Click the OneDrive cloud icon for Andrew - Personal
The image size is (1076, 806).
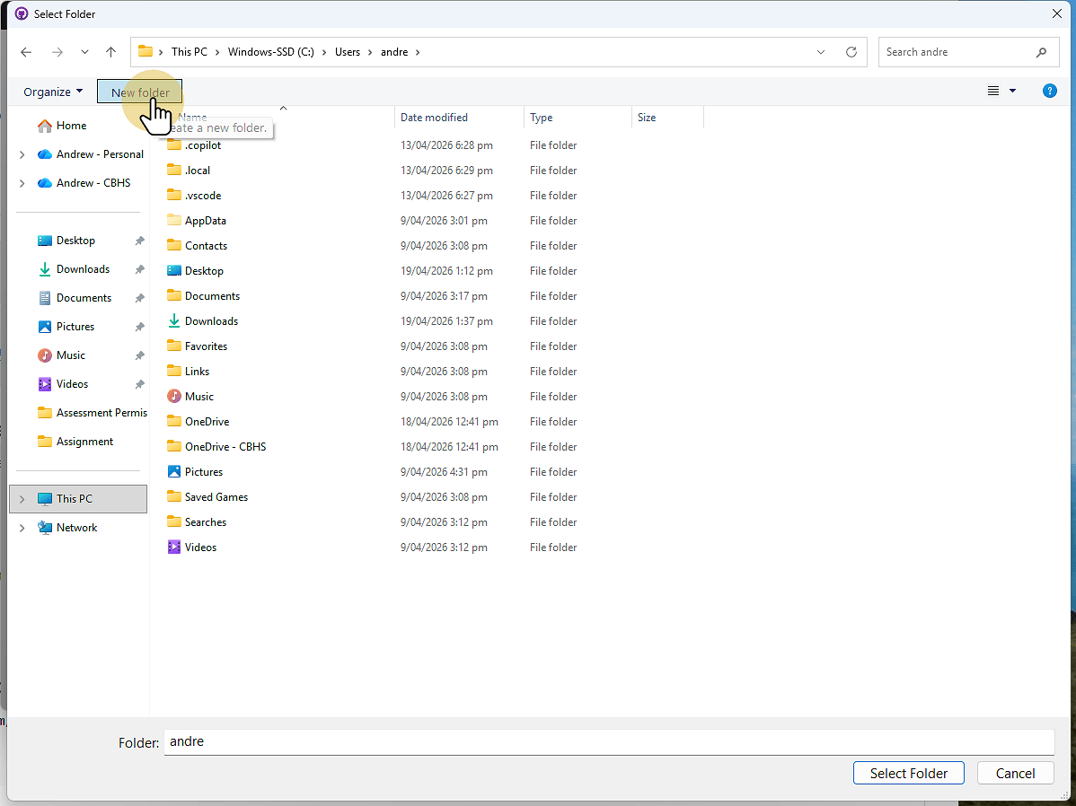tap(45, 153)
